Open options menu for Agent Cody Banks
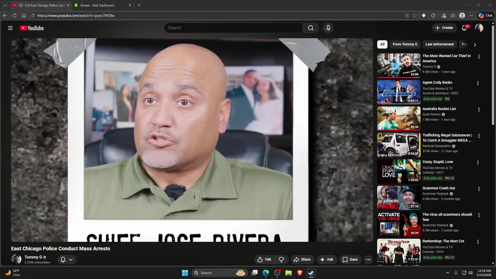Screen dimensions: 496x279 (x=478, y=83)
